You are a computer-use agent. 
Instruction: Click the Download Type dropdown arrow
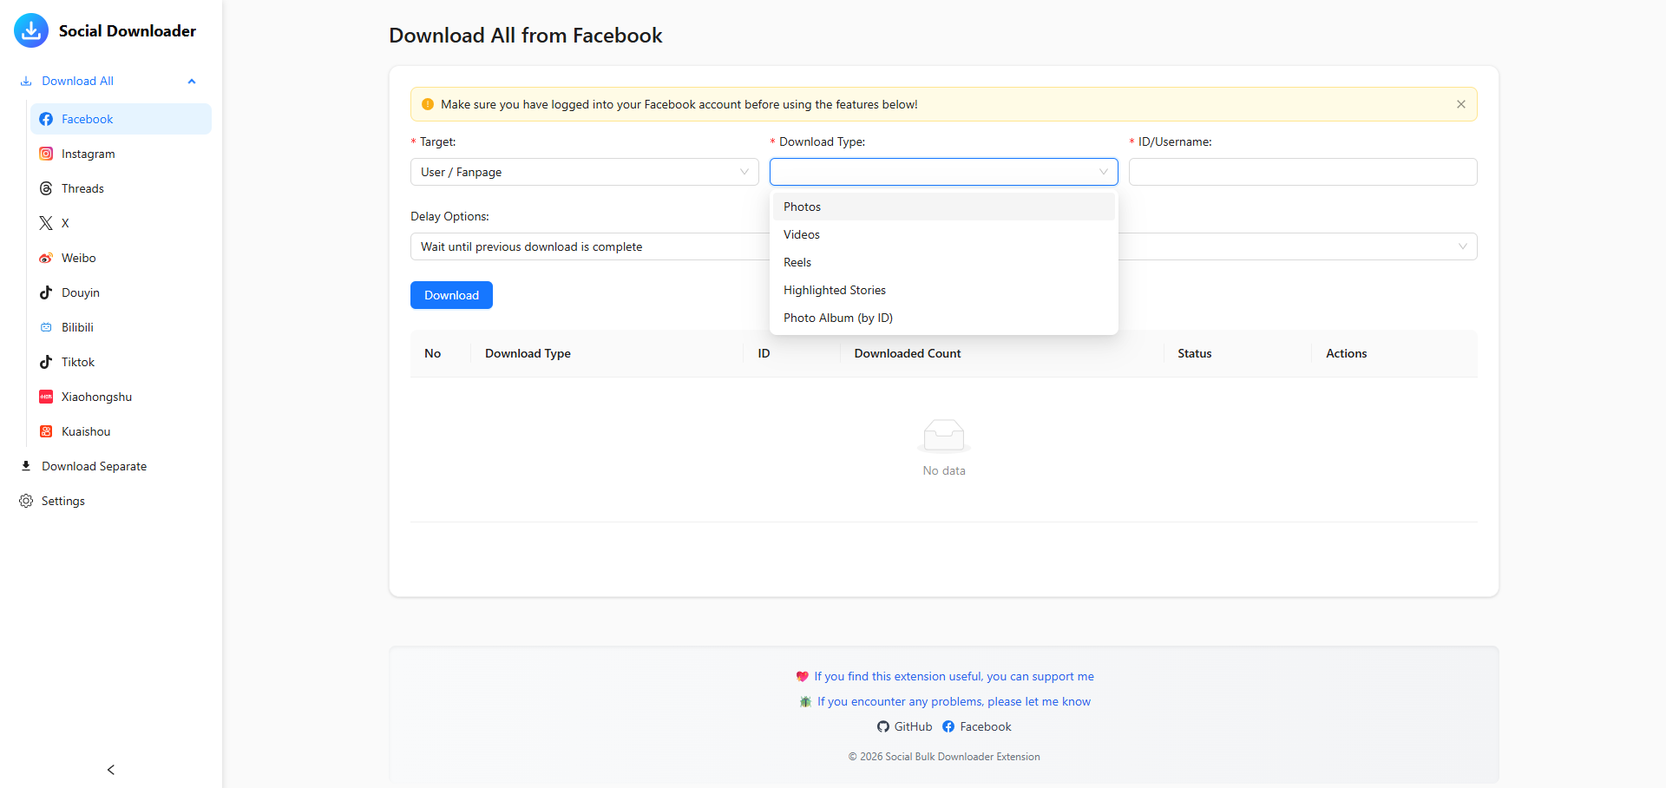click(x=1104, y=172)
